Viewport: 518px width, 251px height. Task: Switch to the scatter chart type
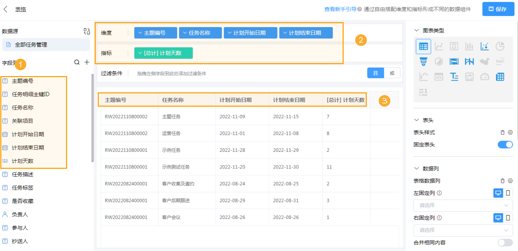click(x=485, y=46)
